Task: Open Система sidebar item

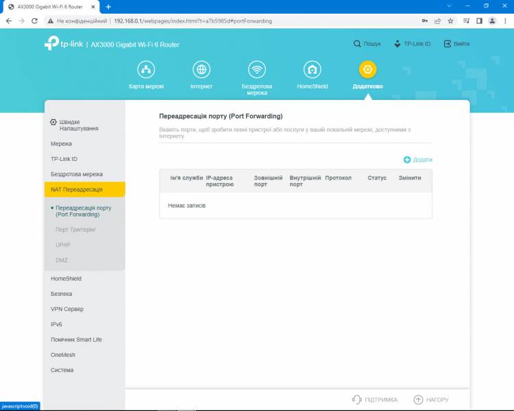Action: point(62,370)
